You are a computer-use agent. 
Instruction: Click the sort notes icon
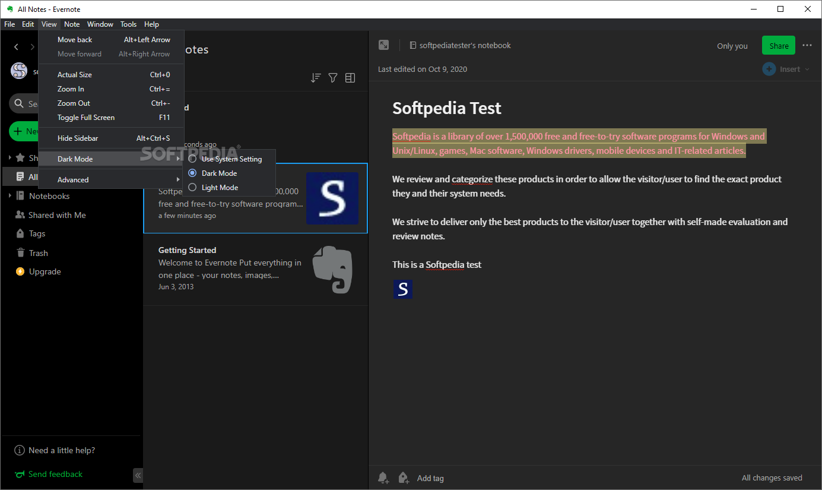tap(316, 78)
